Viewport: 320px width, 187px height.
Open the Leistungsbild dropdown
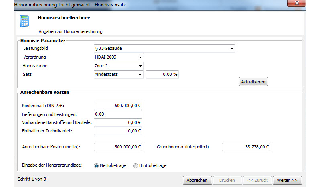(232, 49)
